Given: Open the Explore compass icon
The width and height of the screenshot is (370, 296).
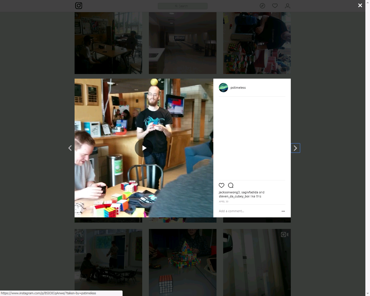Looking at the screenshot, I should [x=262, y=6].
